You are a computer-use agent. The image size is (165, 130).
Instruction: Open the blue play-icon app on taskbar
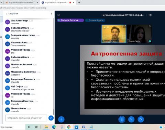[x=76, y=127]
